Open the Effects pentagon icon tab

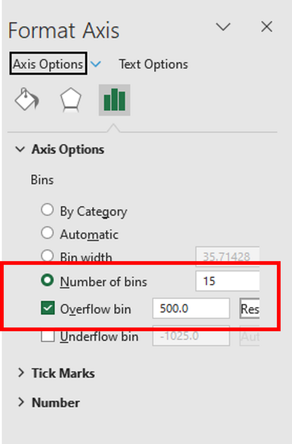tap(71, 100)
